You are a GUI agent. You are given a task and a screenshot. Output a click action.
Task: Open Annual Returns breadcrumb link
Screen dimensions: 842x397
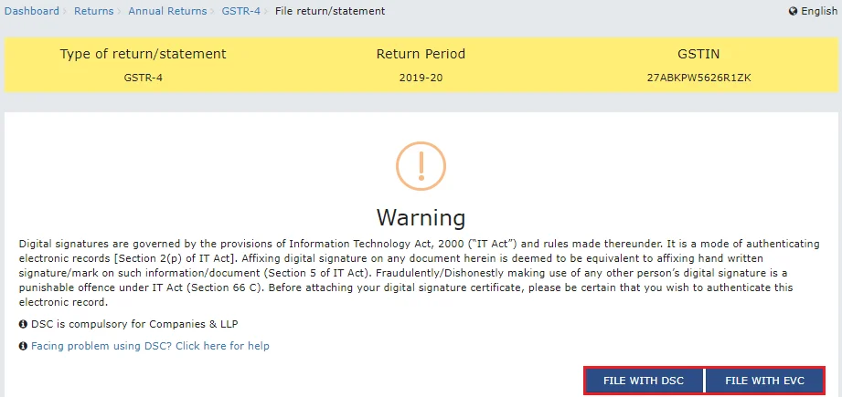[165, 12]
